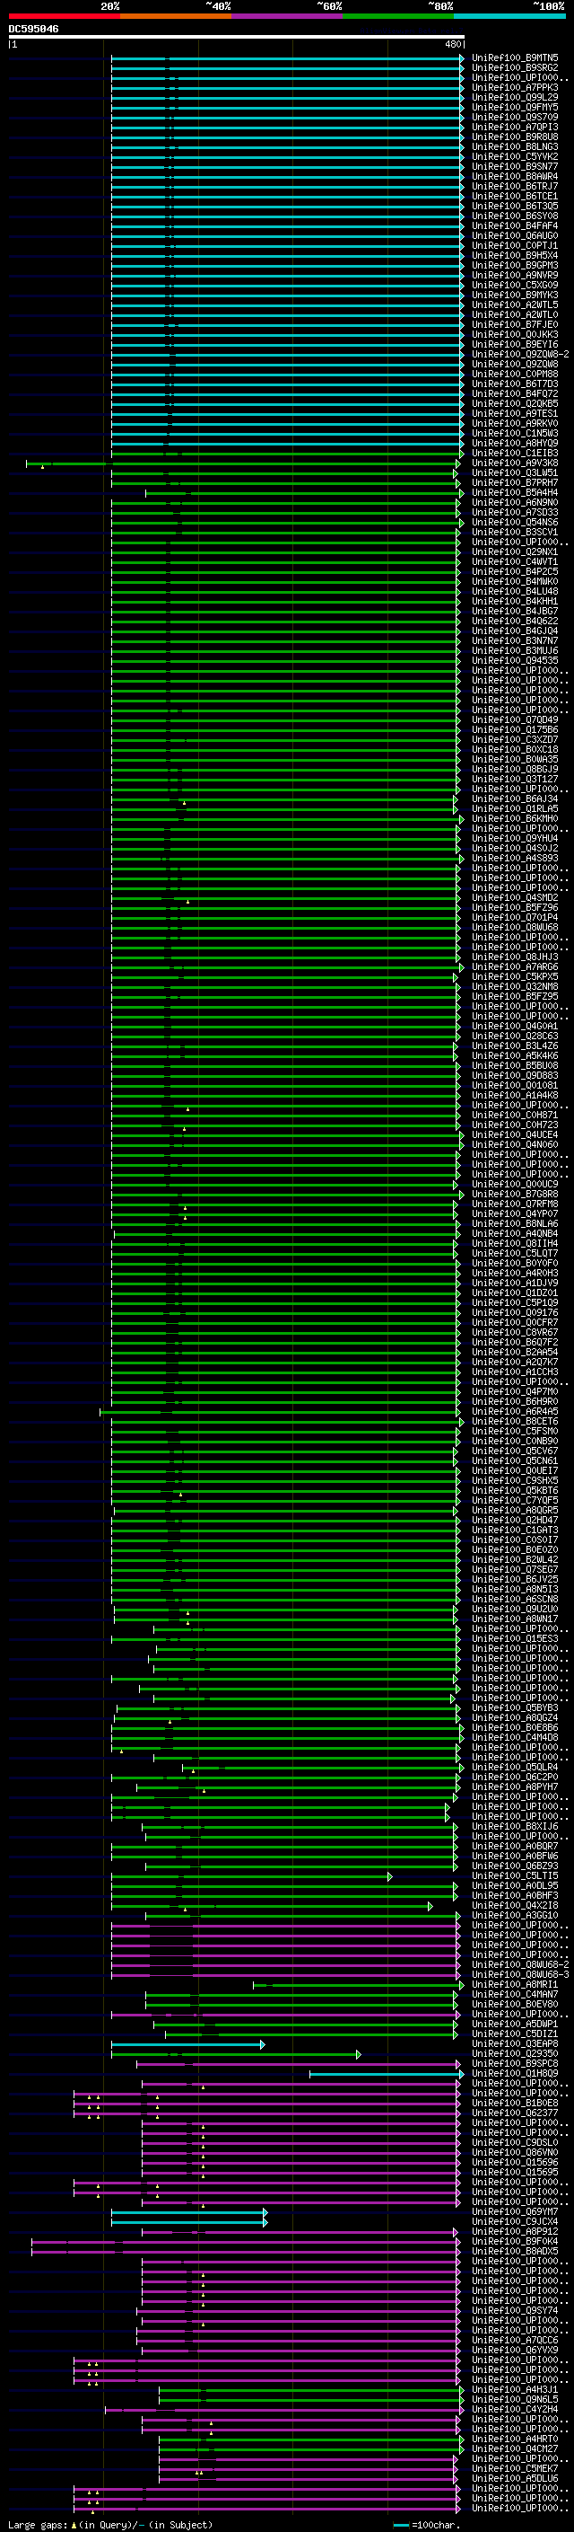
Task: Click the UniRef100_C5LTI5 entry
Action: [515, 1875]
